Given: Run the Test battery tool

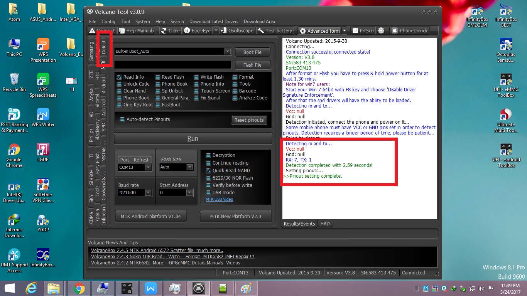Looking at the screenshot, I should click(275, 30).
